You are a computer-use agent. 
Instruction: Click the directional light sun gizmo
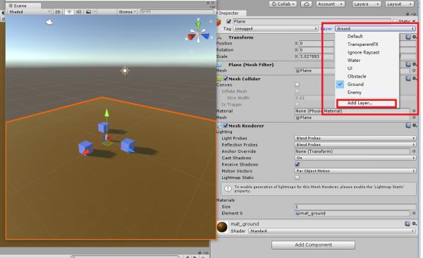[125, 70]
